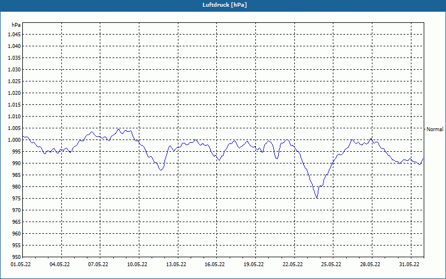
Task: Pick the 13.05.22 date label
Action: pyautogui.click(x=176, y=264)
